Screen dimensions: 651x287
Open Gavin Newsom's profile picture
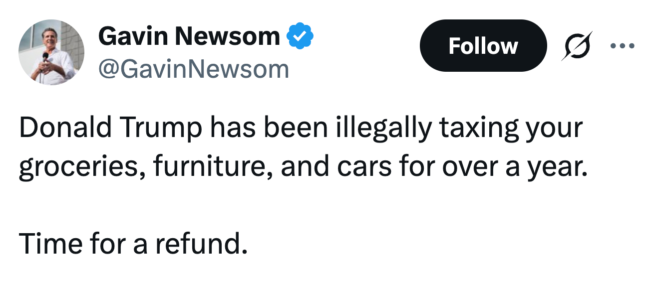51,52
